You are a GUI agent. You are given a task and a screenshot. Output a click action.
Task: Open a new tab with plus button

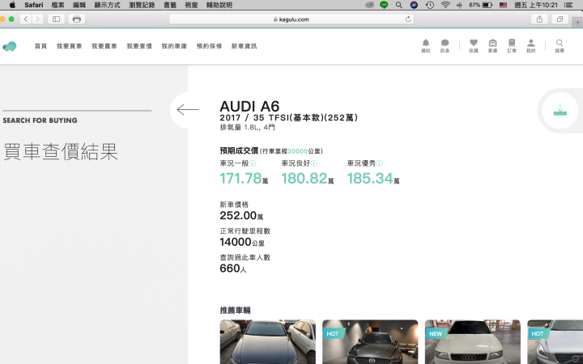click(x=577, y=23)
